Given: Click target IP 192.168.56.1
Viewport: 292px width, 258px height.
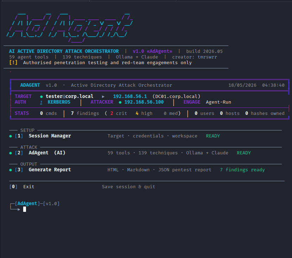Looking at the screenshot, I should (x=130, y=97).
